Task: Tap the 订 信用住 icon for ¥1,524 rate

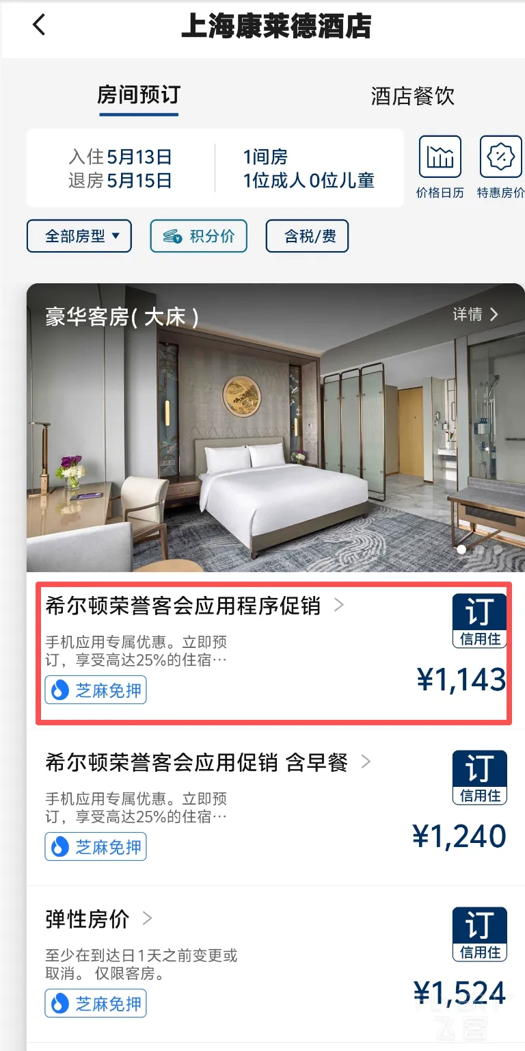Action: [x=479, y=934]
